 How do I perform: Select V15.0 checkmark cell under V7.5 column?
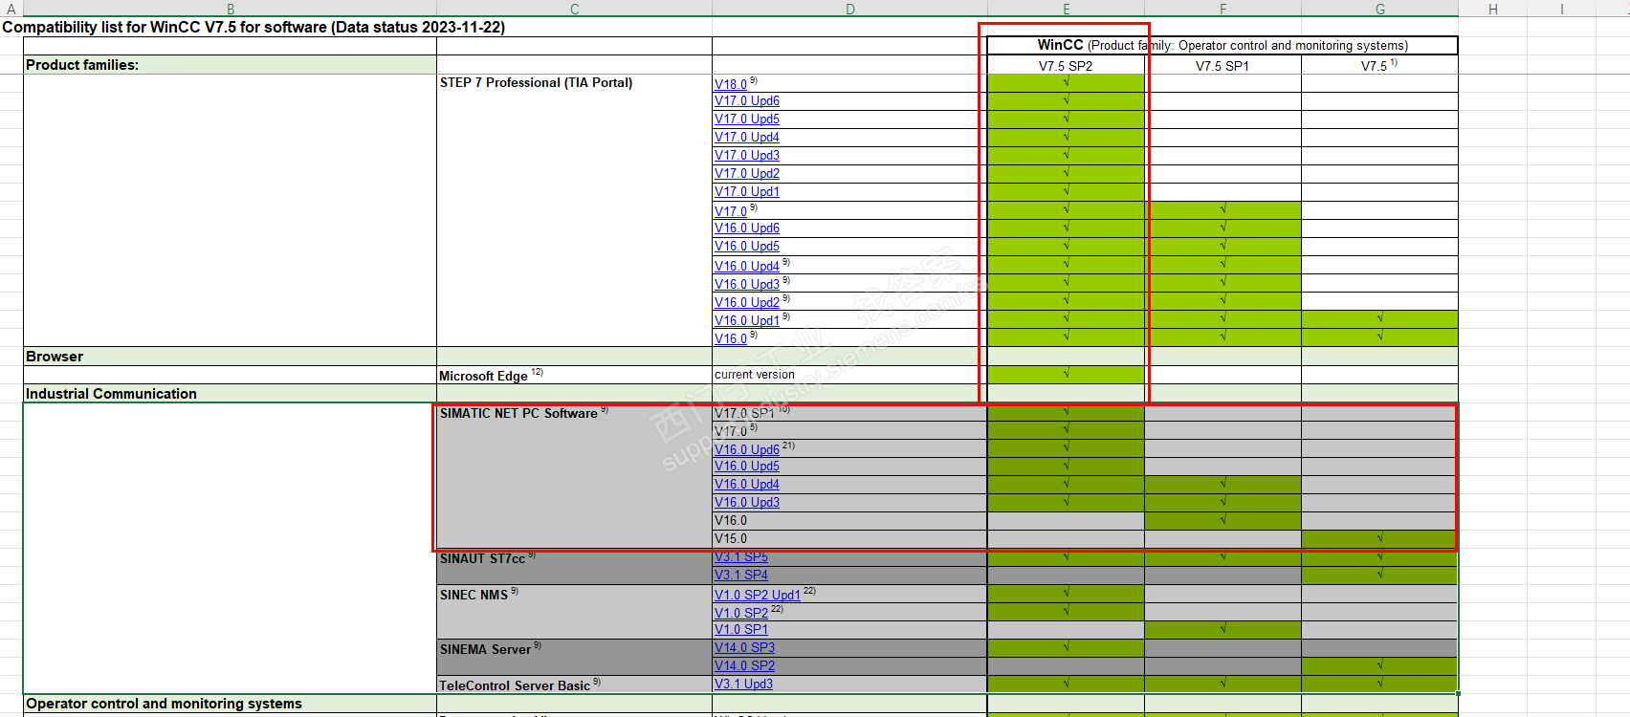(1380, 539)
